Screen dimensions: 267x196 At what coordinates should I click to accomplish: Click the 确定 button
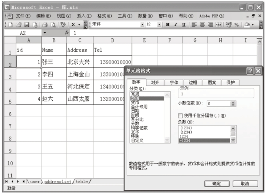tap(217, 184)
